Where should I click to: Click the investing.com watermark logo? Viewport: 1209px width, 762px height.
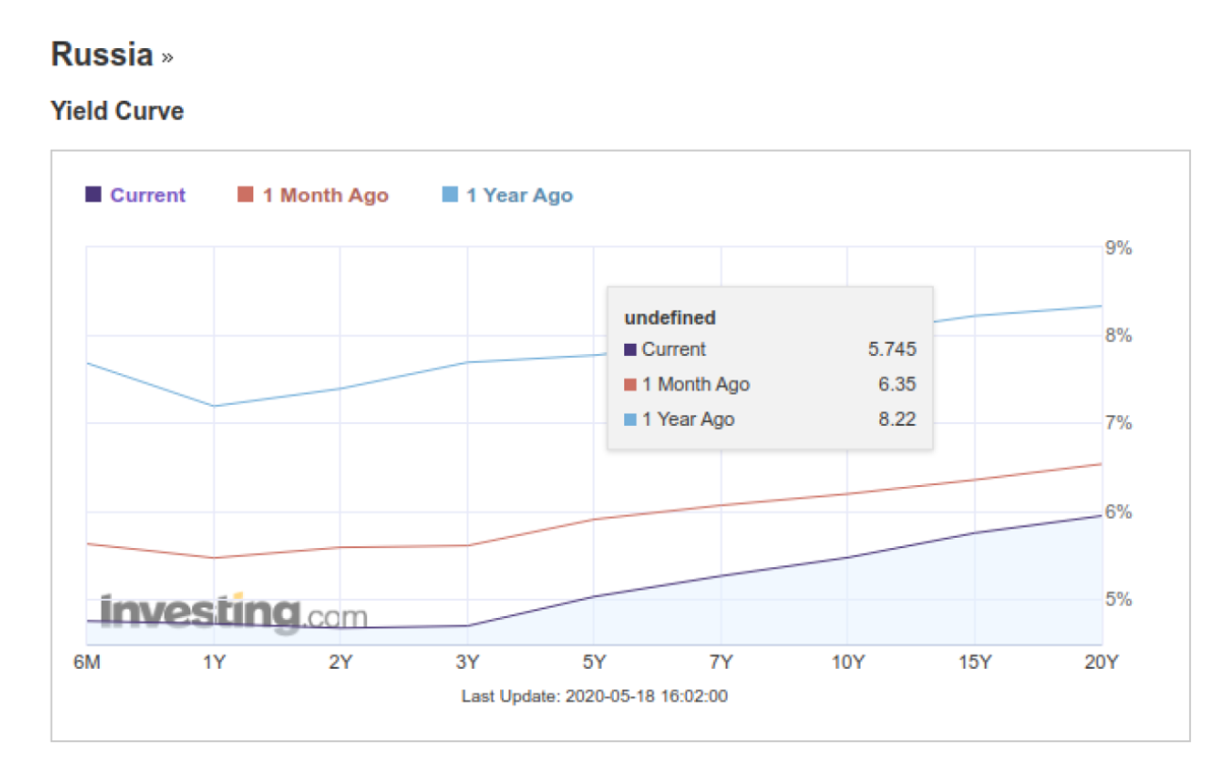click(x=233, y=612)
